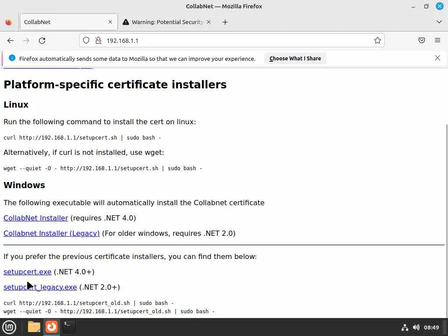Click the 08:49 clock
This screenshot has height=336, width=448.
tap(431, 327)
